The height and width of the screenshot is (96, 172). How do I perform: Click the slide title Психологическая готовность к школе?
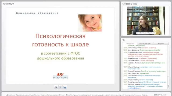(x=60, y=40)
